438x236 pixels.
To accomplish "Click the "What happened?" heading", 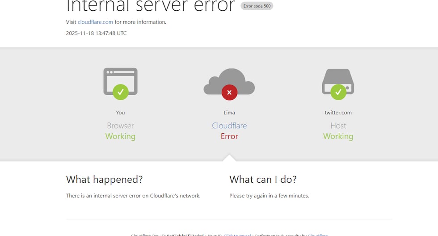I will (105, 179).
